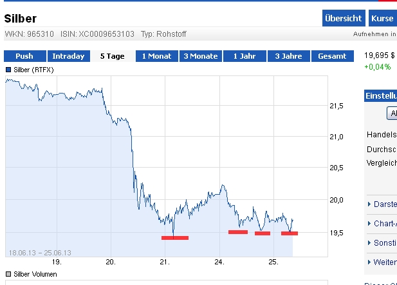Viewport: 397px width, 285px height.
Task: Go to the Kurse section
Action: coord(382,19)
